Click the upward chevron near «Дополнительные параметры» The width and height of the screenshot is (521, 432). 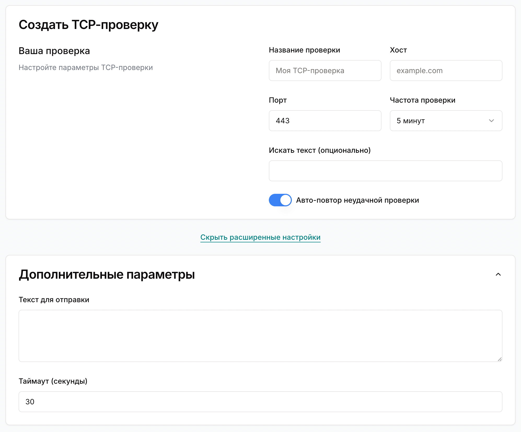coord(499,275)
